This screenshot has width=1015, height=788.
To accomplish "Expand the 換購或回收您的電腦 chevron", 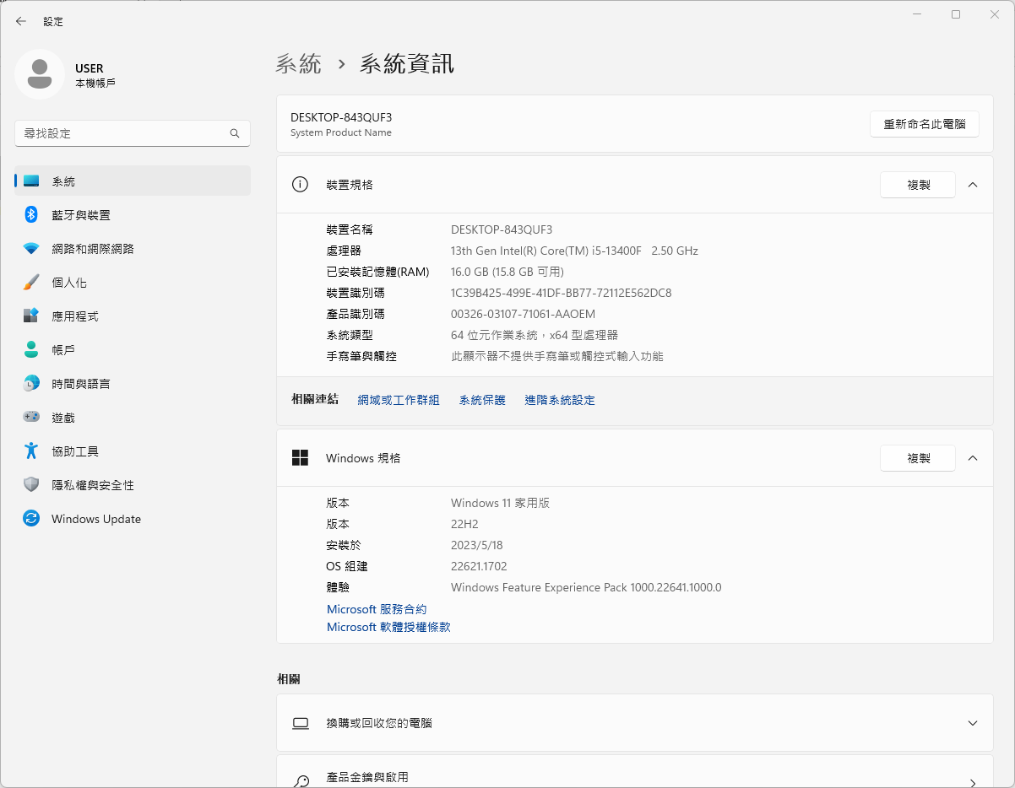I will click(x=973, y=723).
